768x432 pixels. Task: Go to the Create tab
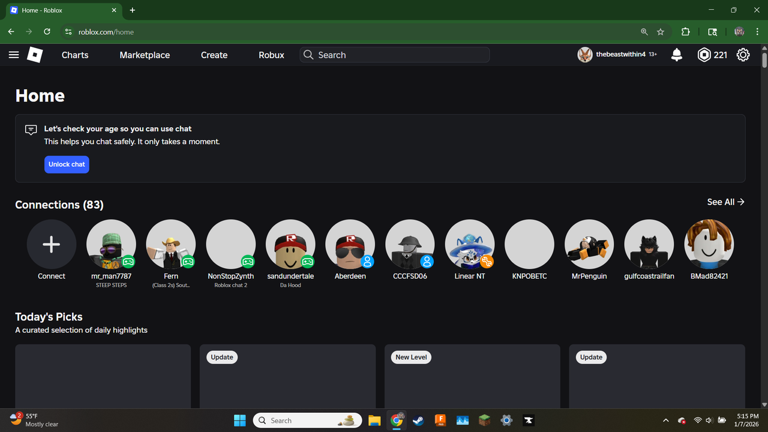click(x=214, y=55)
